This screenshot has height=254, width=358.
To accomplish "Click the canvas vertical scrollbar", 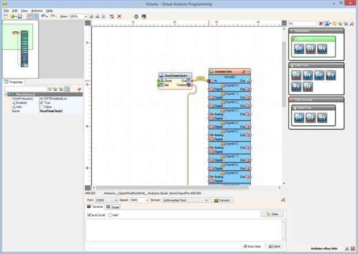I will point(284,74).
